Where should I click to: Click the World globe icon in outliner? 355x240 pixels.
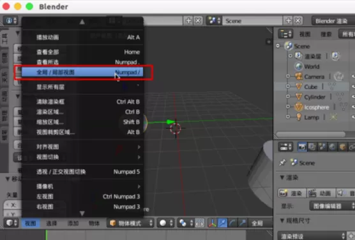[x=299, y=66]
